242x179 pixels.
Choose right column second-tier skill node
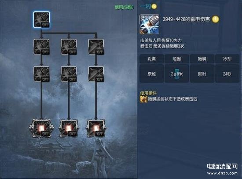pos(96,47)
